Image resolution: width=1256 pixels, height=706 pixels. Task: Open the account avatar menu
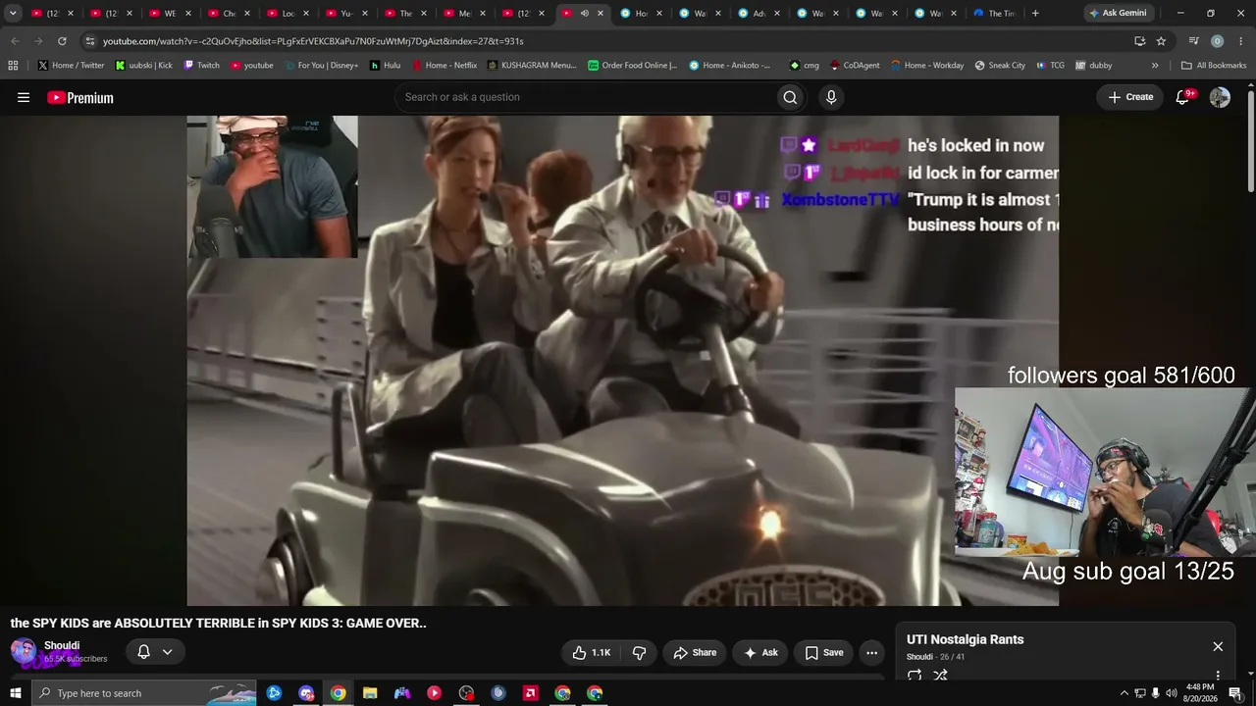(1220, 97)
